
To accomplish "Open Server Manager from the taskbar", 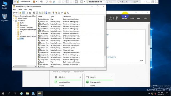I will 34,93.
